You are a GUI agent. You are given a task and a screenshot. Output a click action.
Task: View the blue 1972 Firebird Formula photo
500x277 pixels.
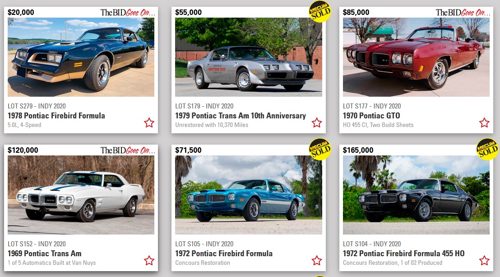[248, 195]
